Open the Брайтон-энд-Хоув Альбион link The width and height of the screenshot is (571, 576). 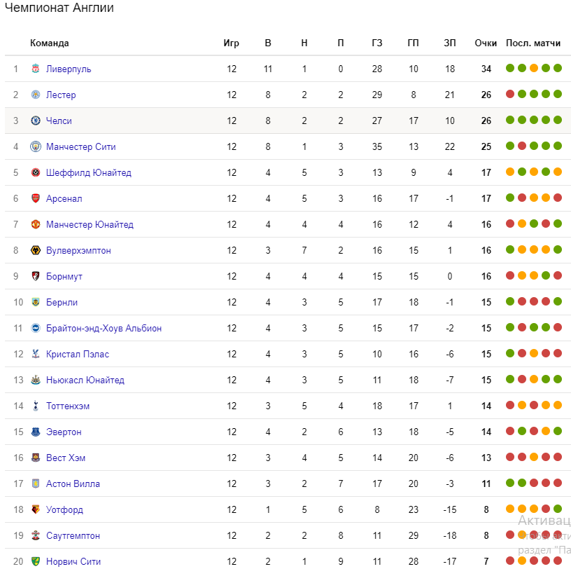104,329
